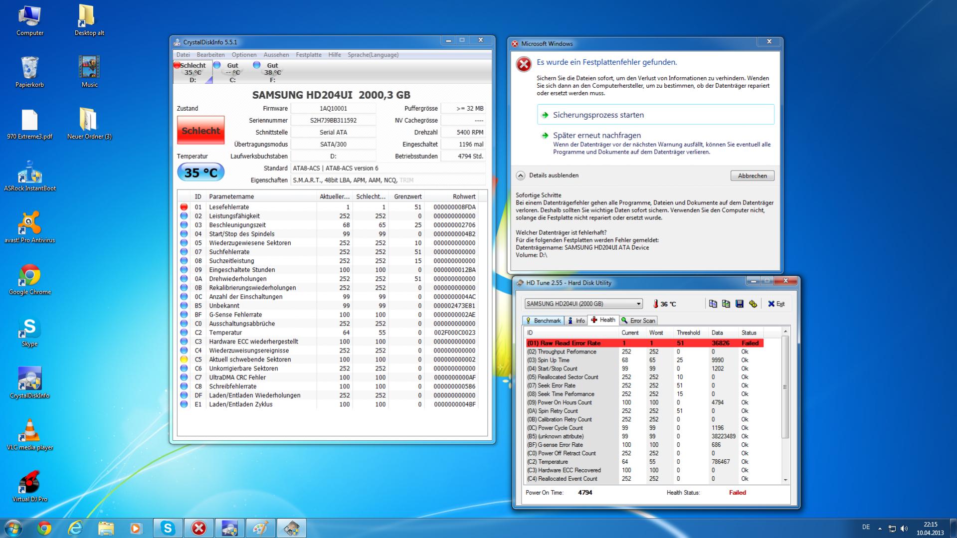The image size is (957, 538).
Task: Select the Raw Read Error Rate row
Action: 645,343
